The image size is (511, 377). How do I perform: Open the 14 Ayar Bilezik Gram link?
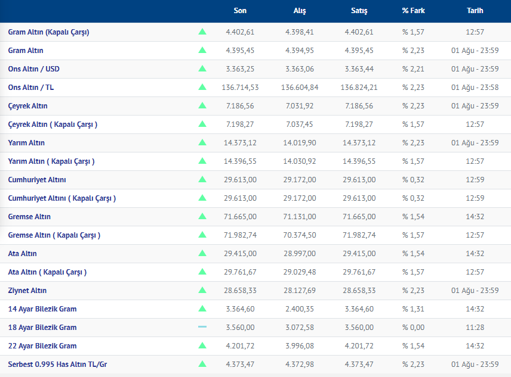(x=42, y=309)
